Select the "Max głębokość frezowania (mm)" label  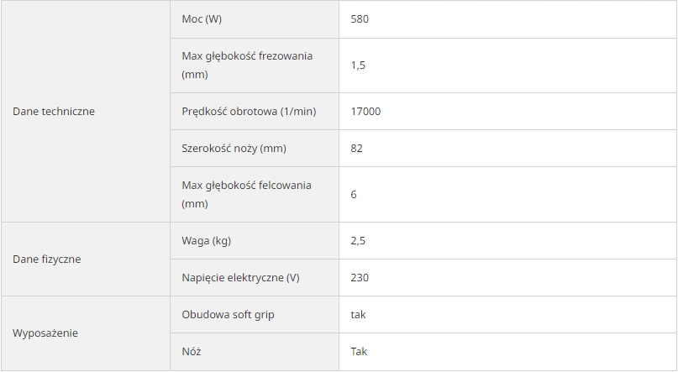tap(247, 65)
